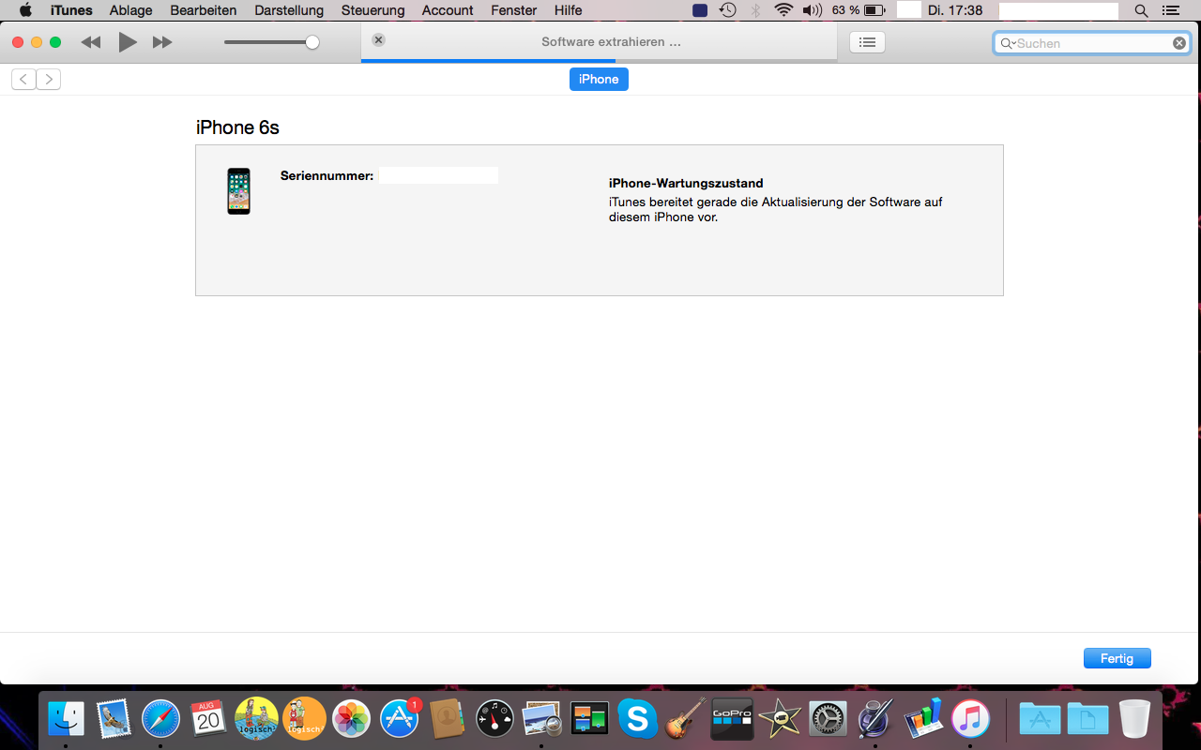The width and height of the screenshot is (1201, 750).
Task: Open iMovie from the Dock
Action: (780, 719)
